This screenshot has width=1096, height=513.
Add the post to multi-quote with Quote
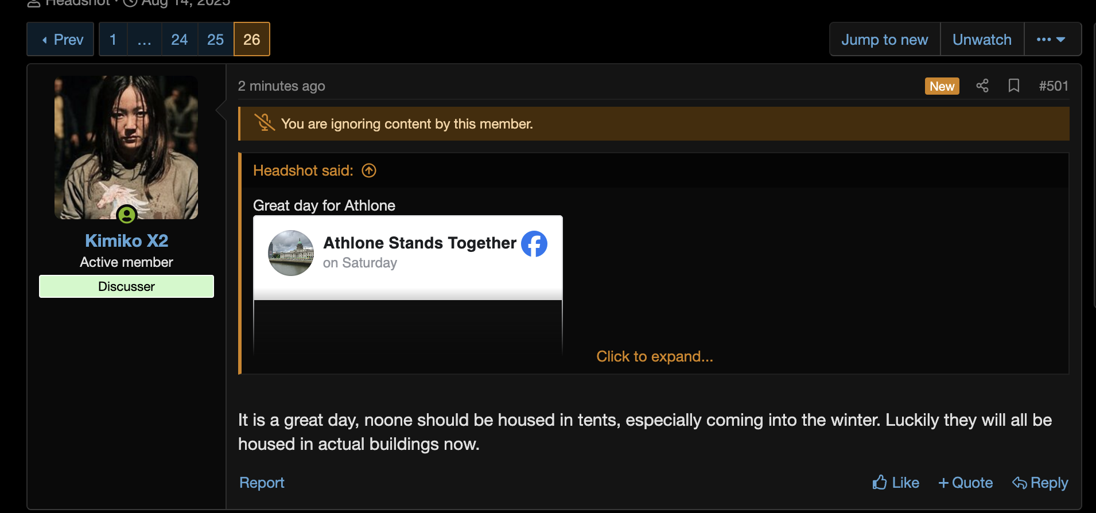point(966,483)
